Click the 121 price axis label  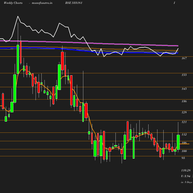click(184, 122)
